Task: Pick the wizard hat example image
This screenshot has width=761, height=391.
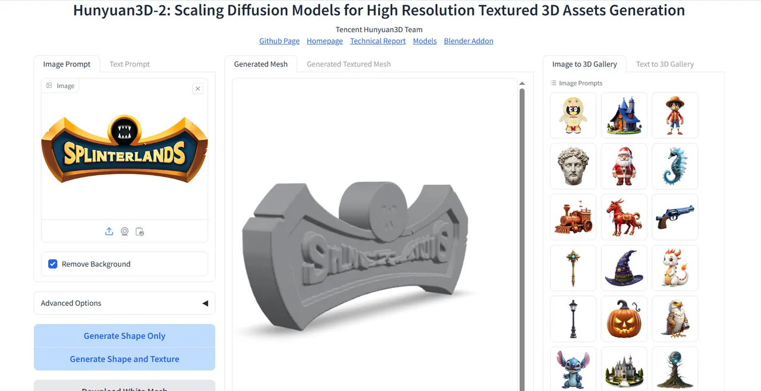Action: [624, 268]
